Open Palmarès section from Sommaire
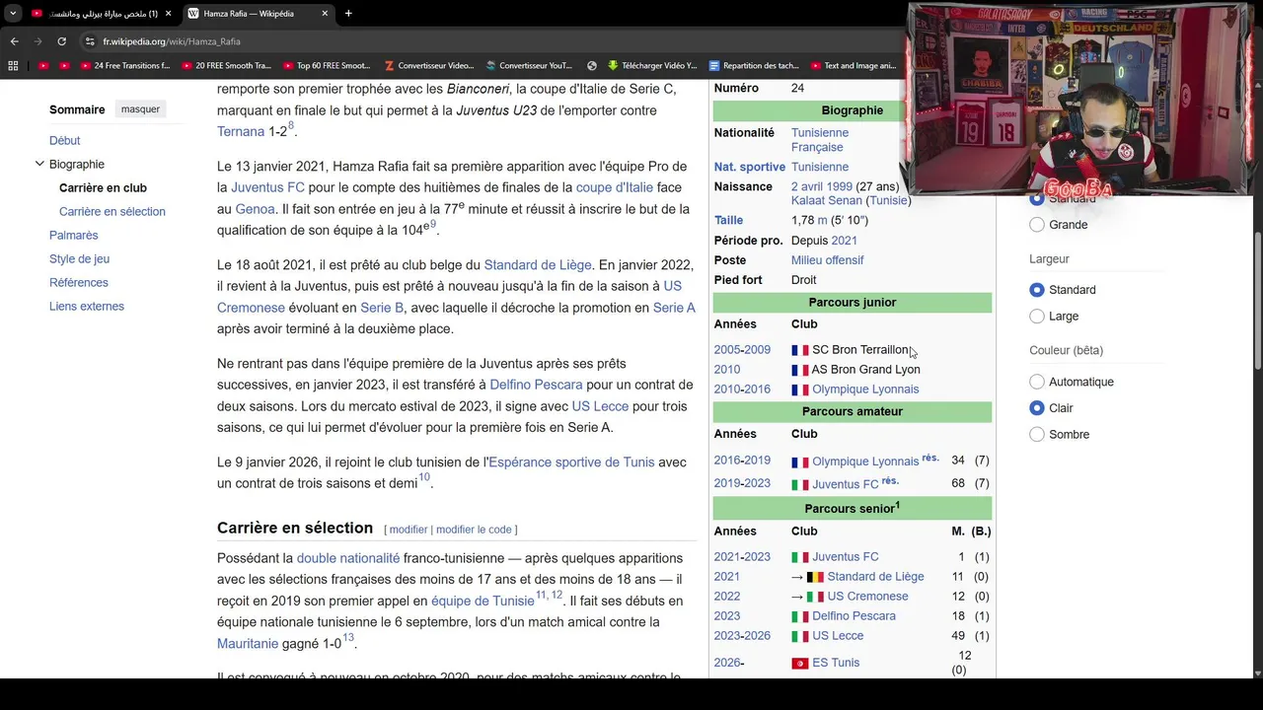This screenshot has width=1263, height=710. (74, 235)
